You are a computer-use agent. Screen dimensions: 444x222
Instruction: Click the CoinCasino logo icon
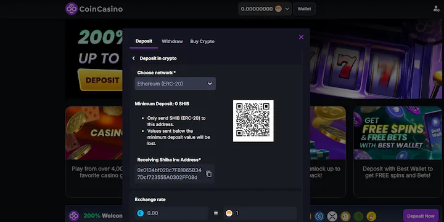click(72, 9)
